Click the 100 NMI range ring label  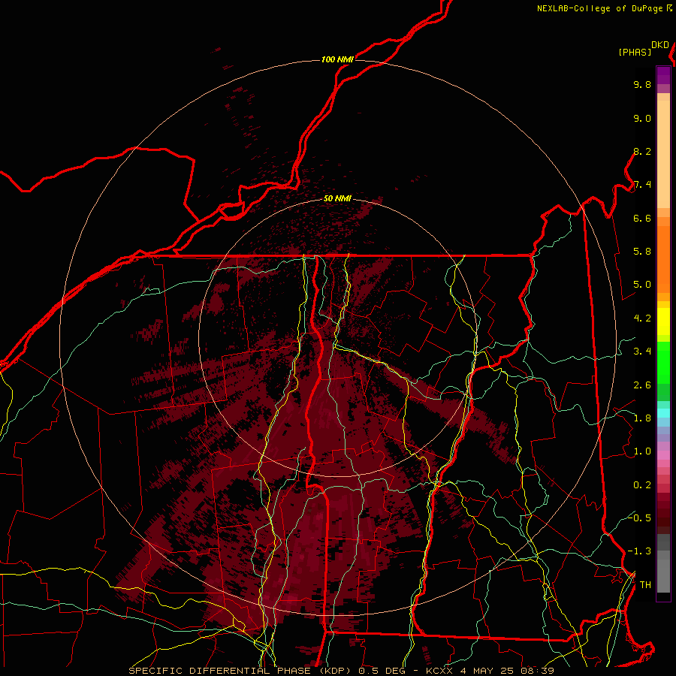[337, 59]
